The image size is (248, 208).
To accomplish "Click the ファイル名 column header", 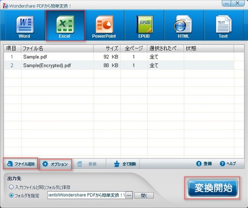I will pyautogui.click(x=57, y=48).
